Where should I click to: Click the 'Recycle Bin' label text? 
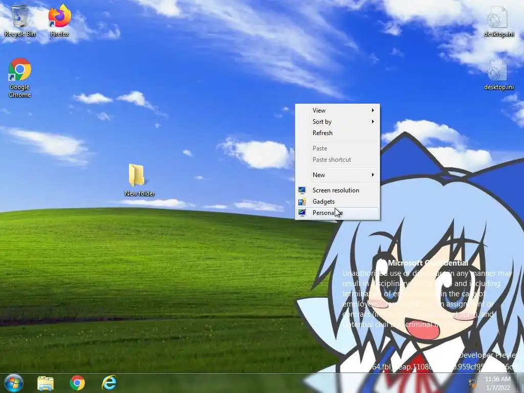(20, 34)
